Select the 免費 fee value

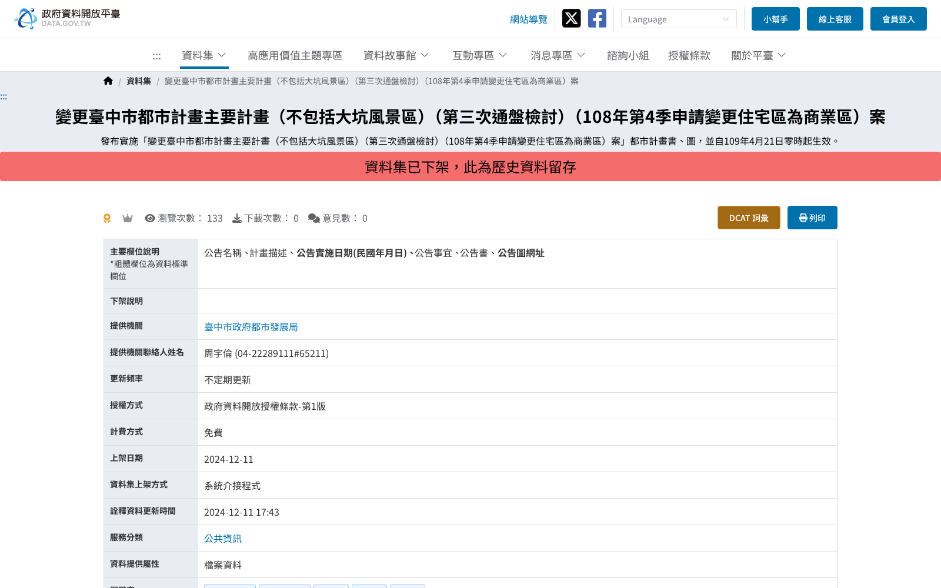(213, 433)
